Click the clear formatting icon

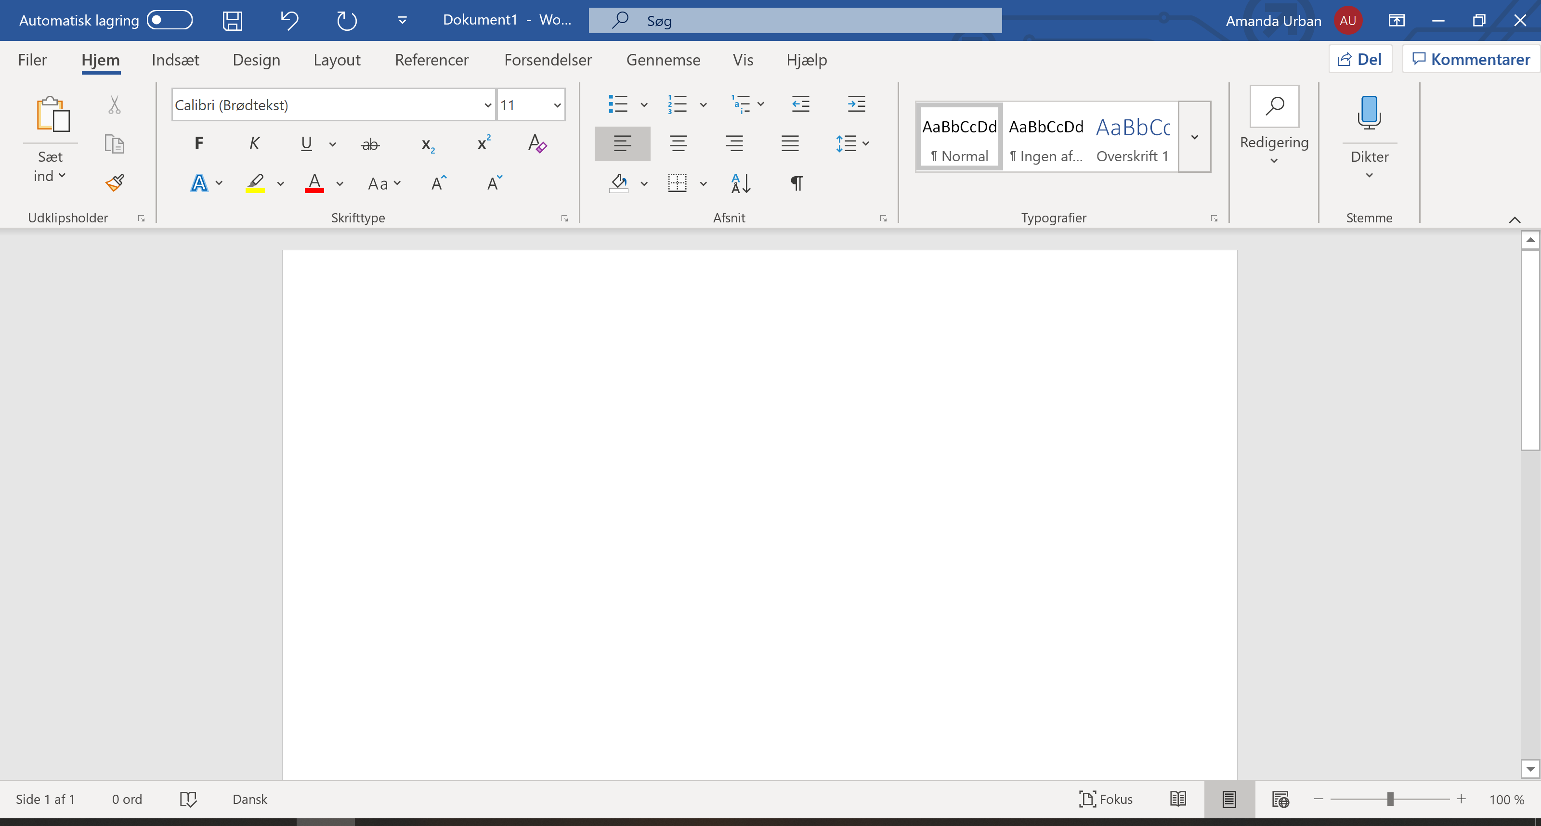537,144
